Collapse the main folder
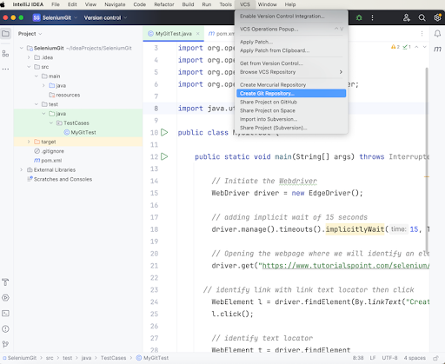 tap(37, 76)
